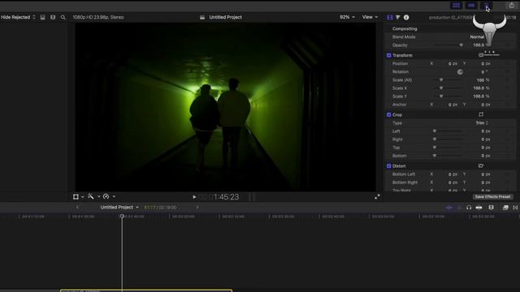
Task: Toggle timeline skimming icon
Action: (449, 208)
